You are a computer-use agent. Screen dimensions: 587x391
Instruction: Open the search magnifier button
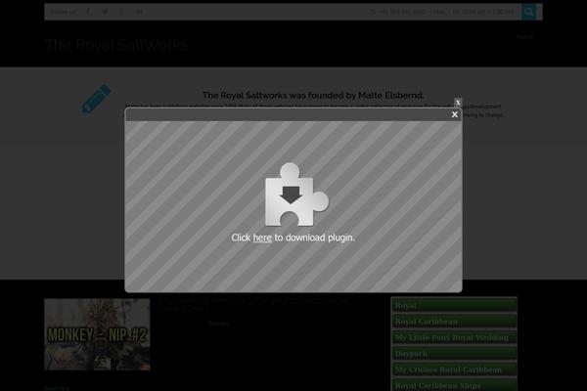coord(528,12)
